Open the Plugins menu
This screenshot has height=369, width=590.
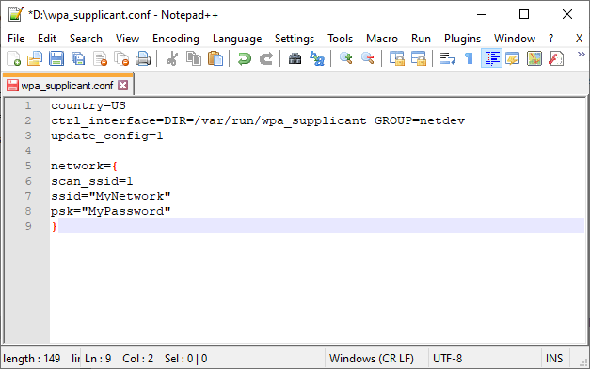[462, 39]
